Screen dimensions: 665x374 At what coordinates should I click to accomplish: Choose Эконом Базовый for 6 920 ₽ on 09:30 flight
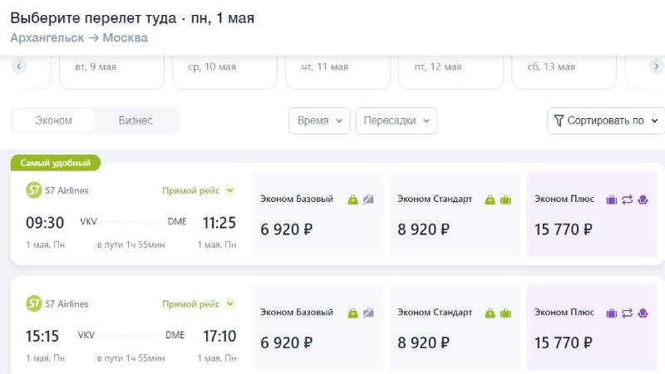click(318, 214)
